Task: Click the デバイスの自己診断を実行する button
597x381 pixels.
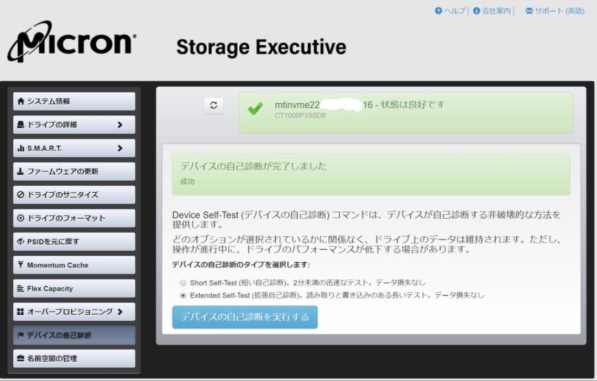Action: pos(245,317)
